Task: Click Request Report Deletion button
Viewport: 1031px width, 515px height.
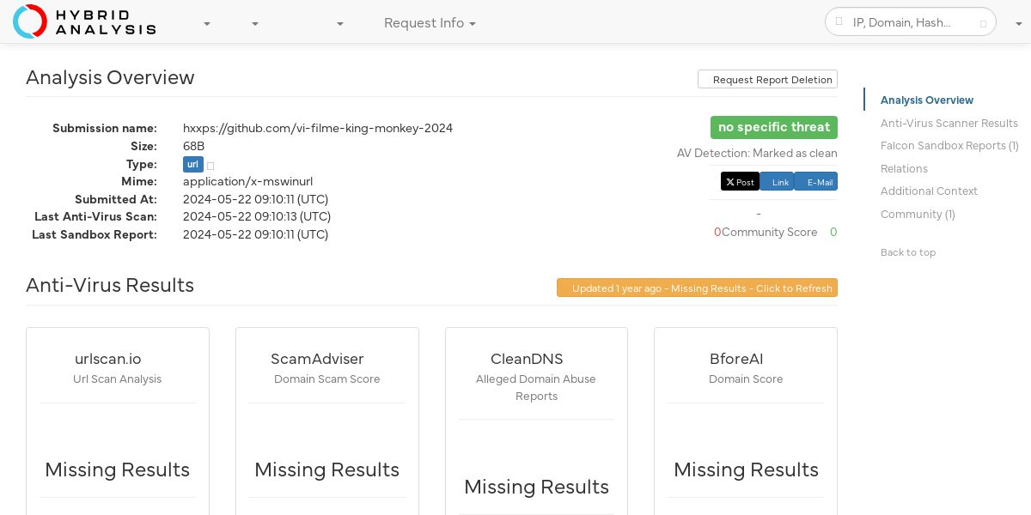Action: point(767,79)
